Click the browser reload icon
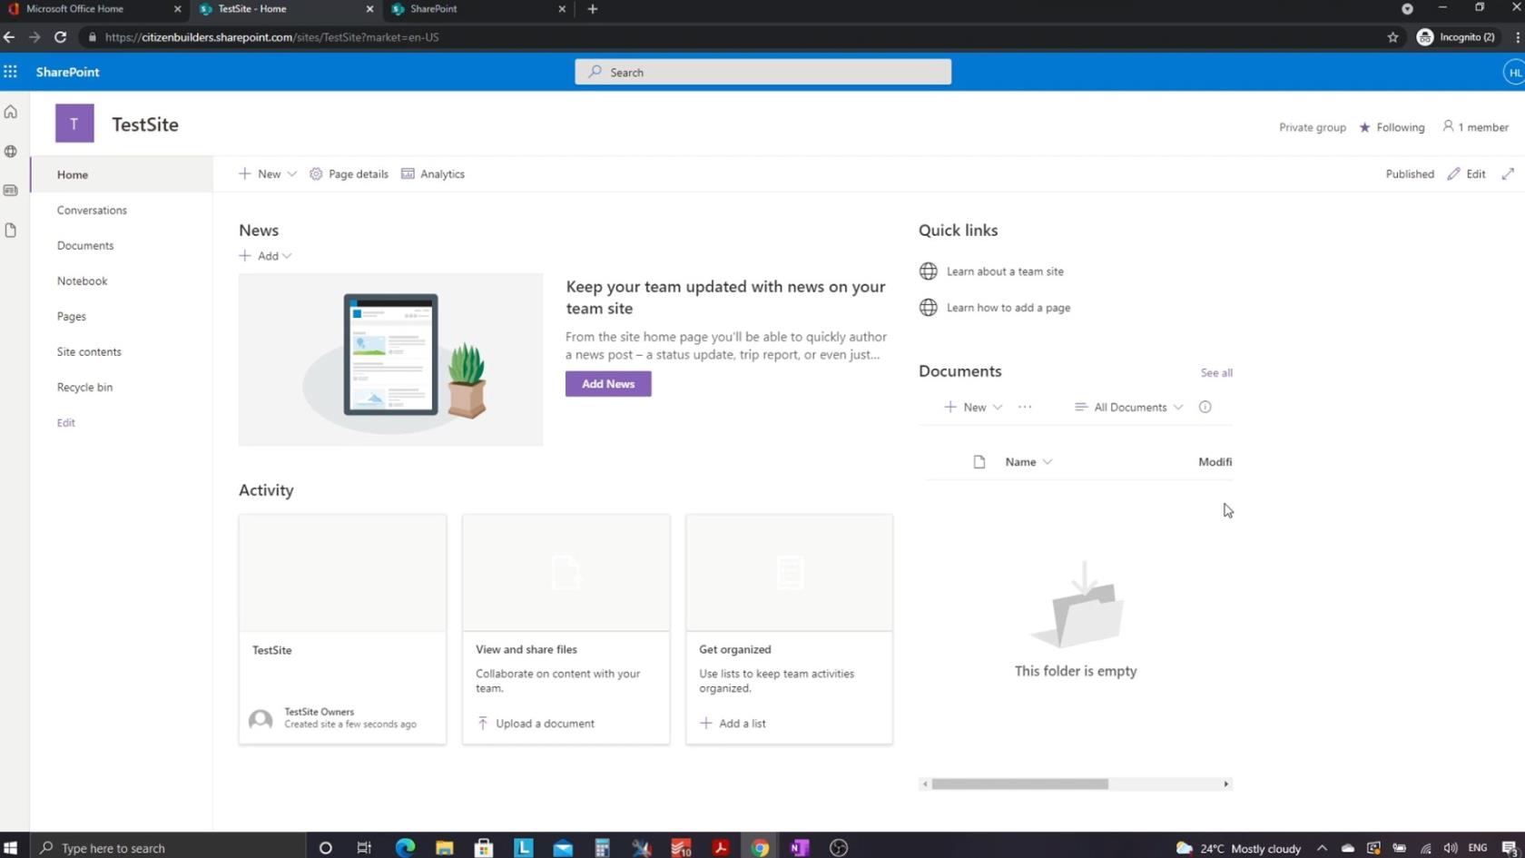 point(60,37)
